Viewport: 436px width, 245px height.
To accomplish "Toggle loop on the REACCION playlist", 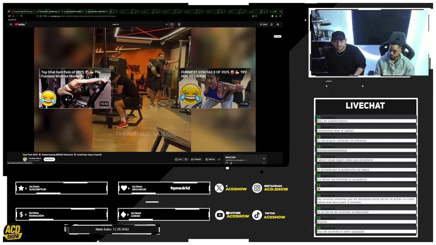I will (x=227, y=163).
